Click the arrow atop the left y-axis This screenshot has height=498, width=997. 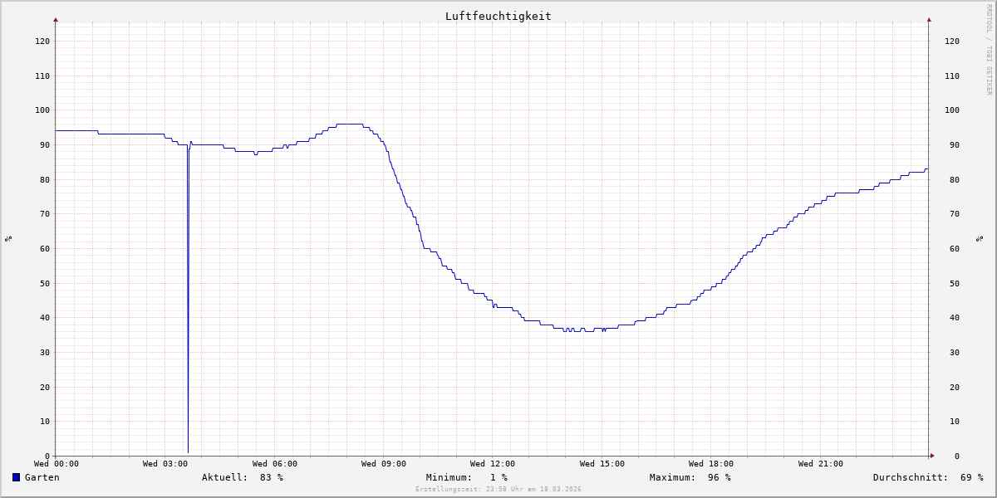click(56, 19)
